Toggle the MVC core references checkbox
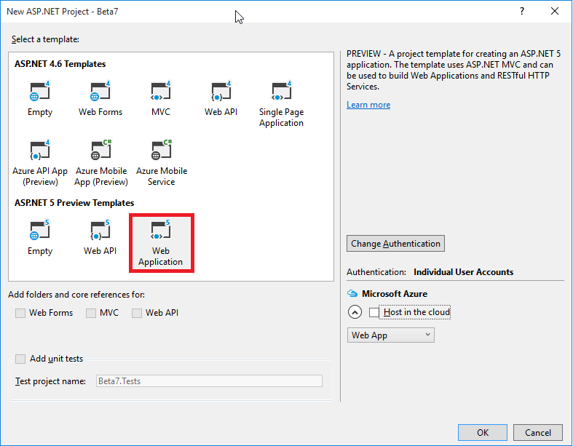 pyautogui.click(x=91, y=313)
